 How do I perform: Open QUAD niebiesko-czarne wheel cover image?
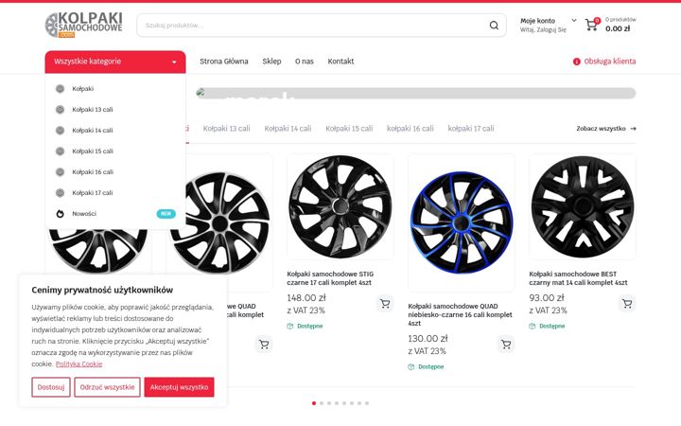[x=462, y=222]
